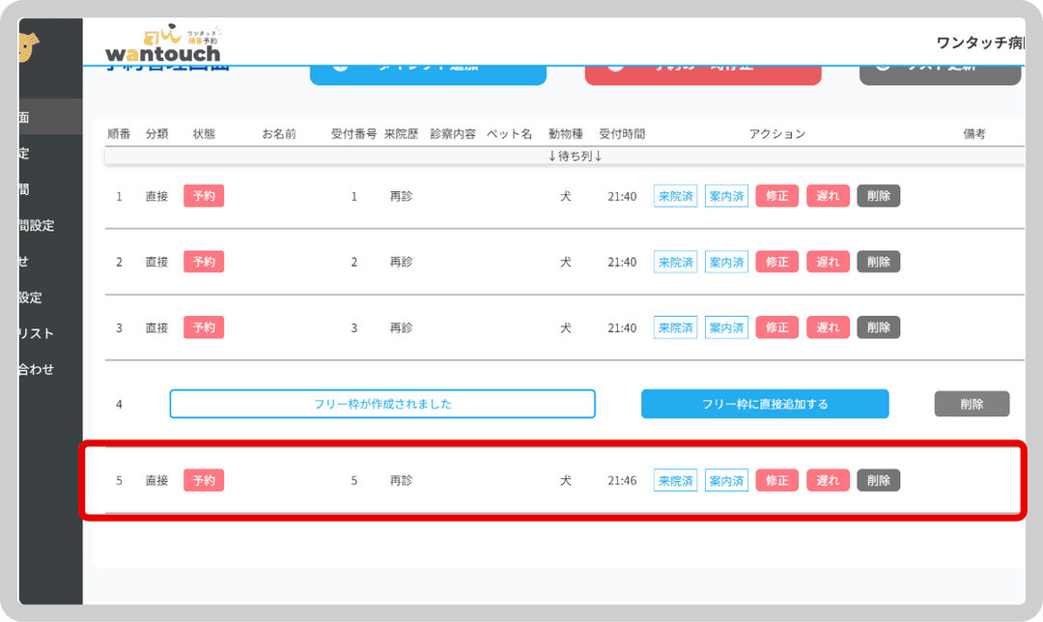Screen dimensions: 1043x622
Task: Click フリー枠に直接追加する button
Action: pyautogui.click(x=764, y=404)
